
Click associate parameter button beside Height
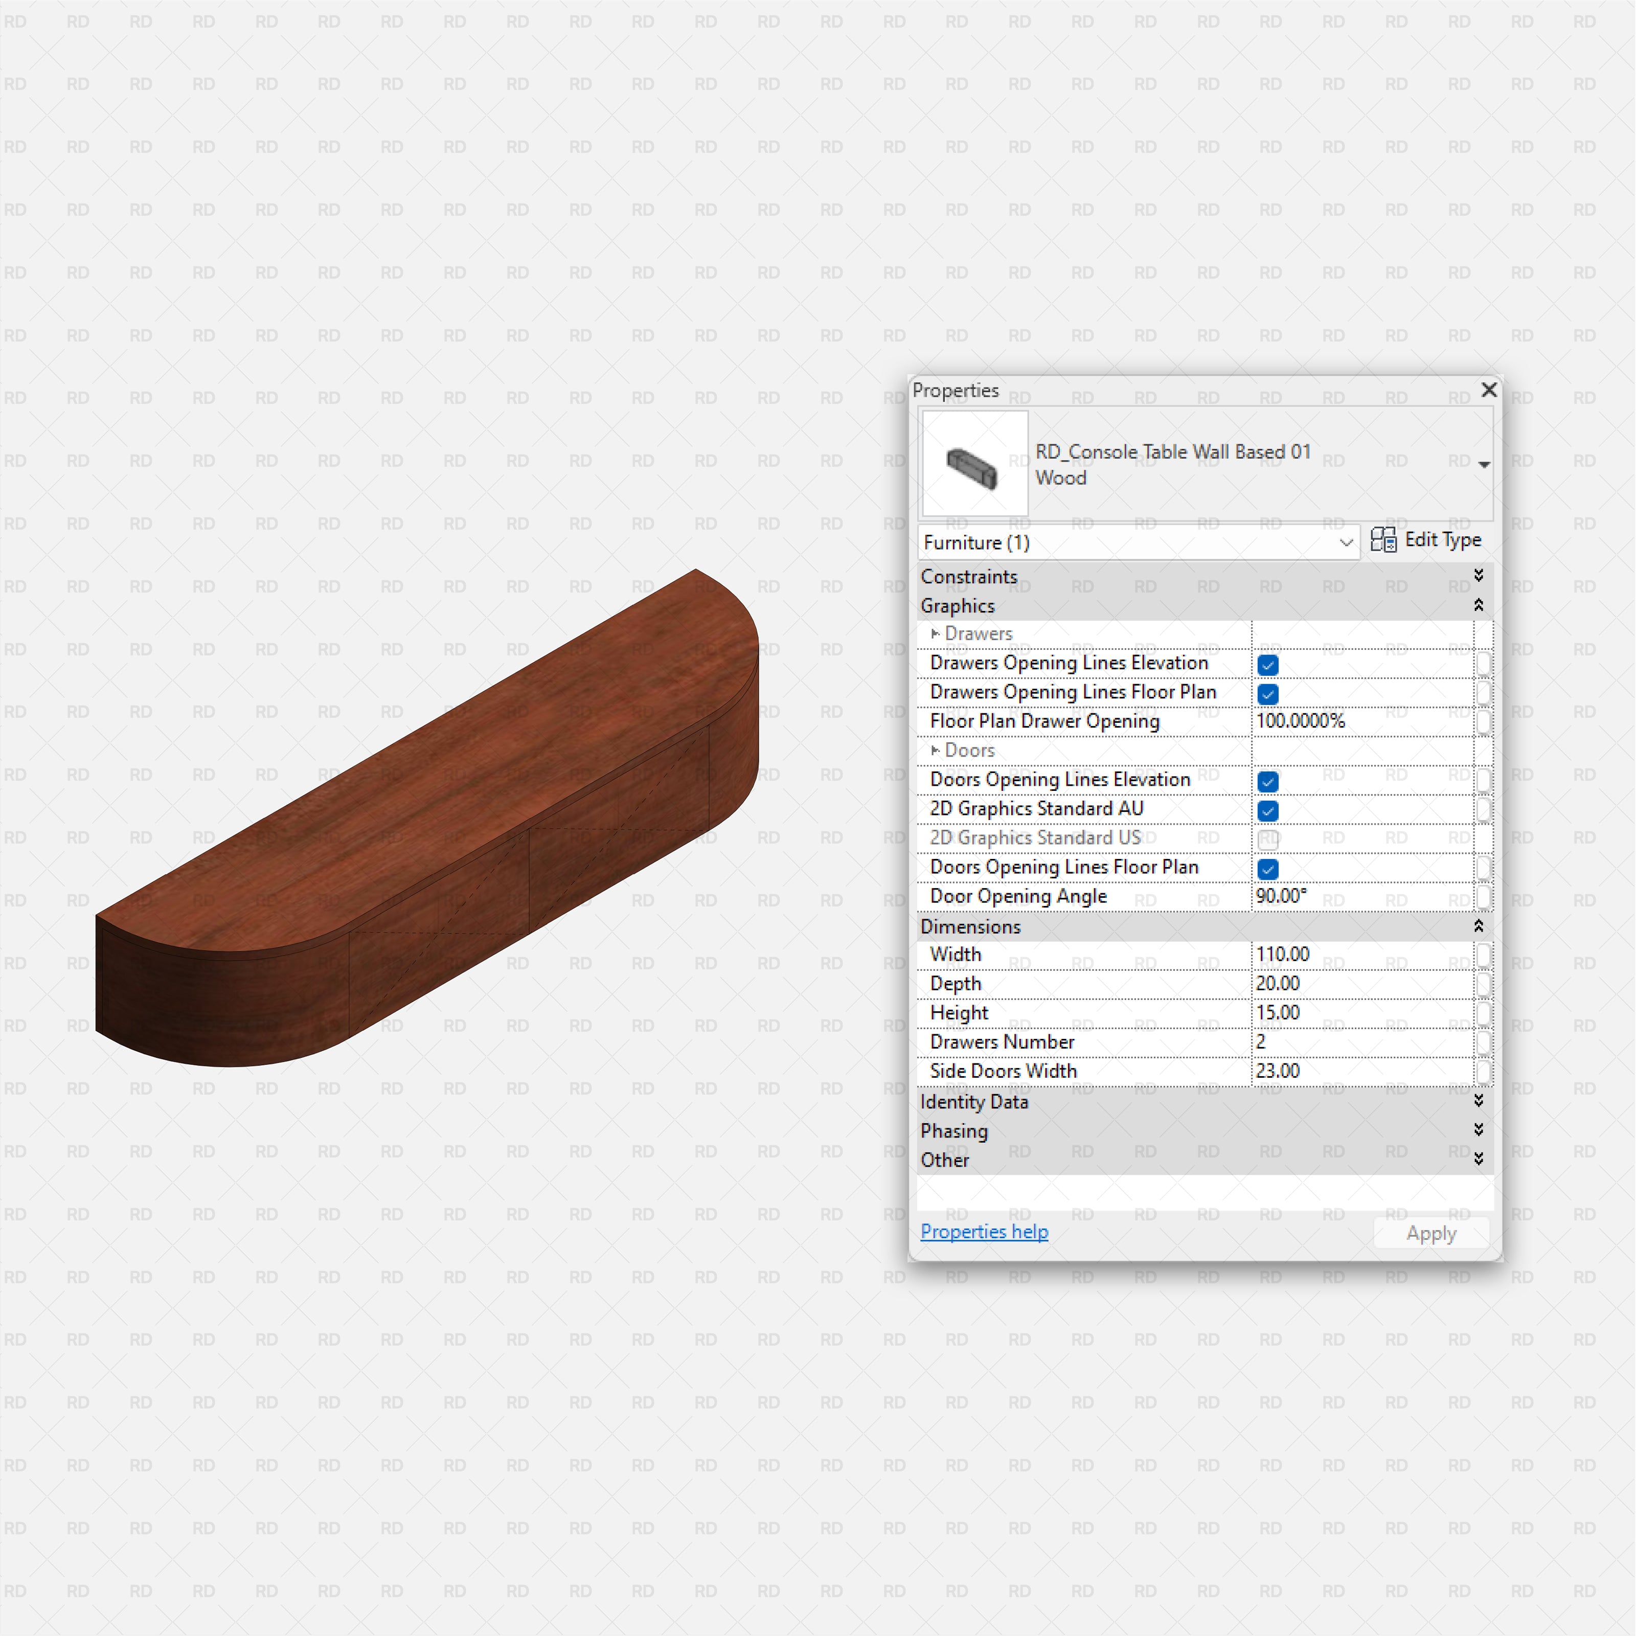tap(1485, 1014)
